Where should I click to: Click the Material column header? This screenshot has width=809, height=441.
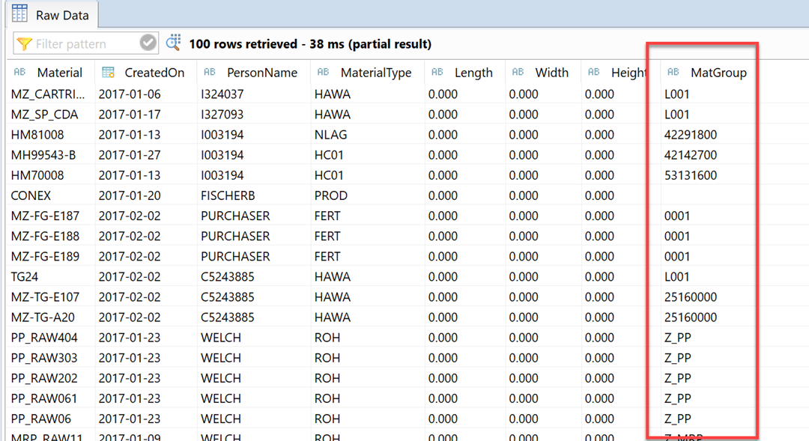click(x=50, y=73)
